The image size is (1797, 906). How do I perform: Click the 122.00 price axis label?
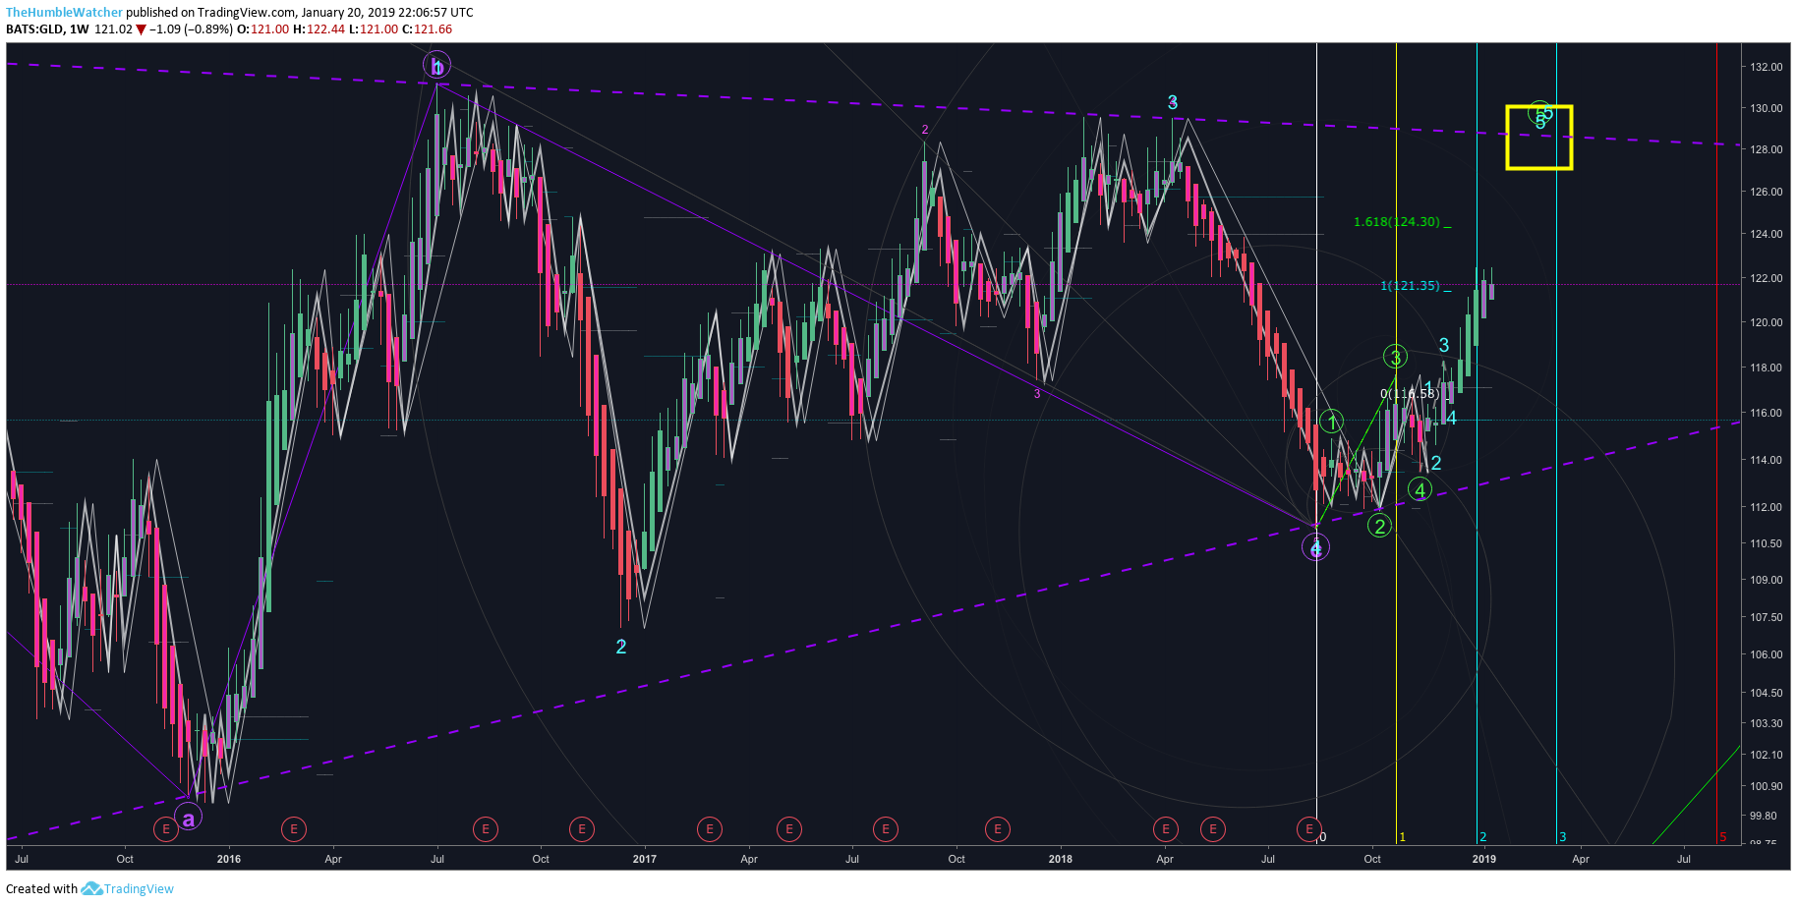click(x=1766, y=278)
